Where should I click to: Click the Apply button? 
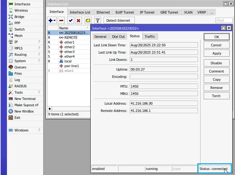(217, 53)
